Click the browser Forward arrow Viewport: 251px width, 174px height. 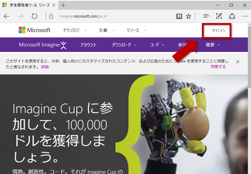[20, 16]
